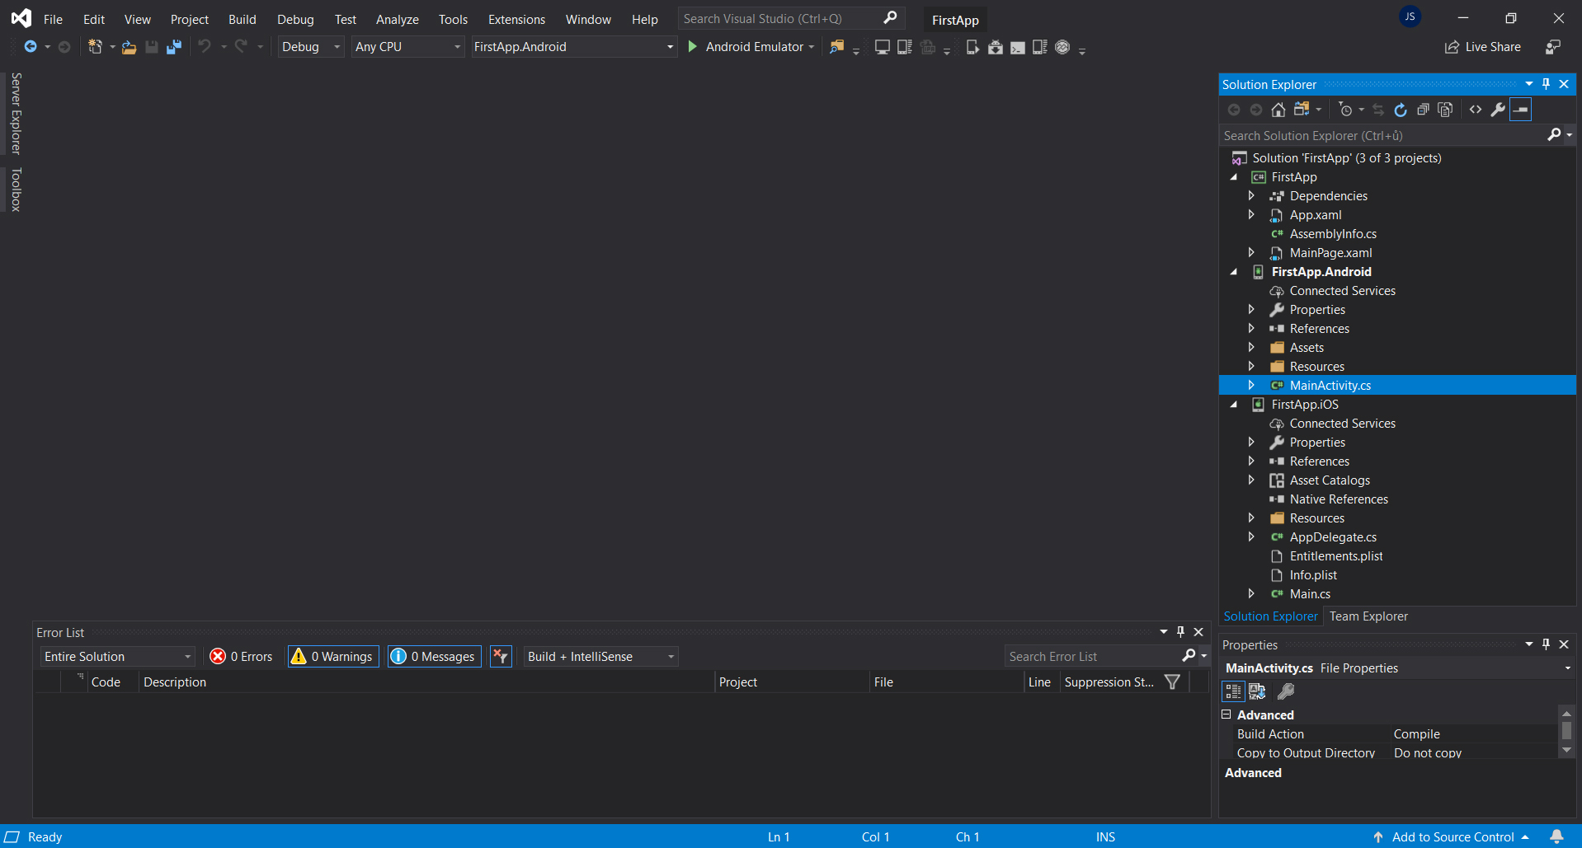Open the Properties tool window icon
1582x848 pixels.
pyautogui.click(x=1499, y=109)
